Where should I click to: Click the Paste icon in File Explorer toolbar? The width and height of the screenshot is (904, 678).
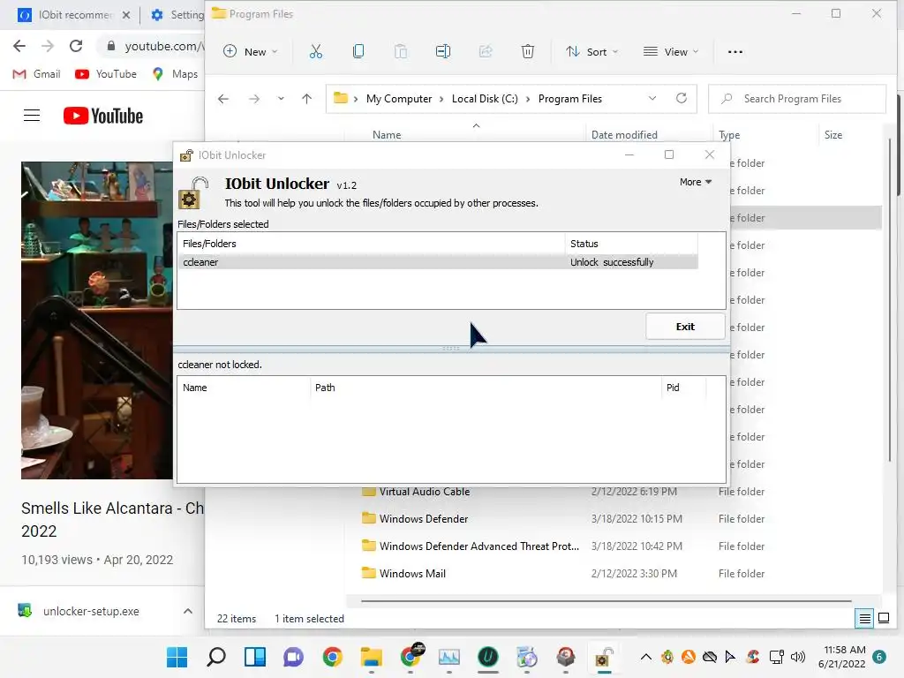point(401,52)
